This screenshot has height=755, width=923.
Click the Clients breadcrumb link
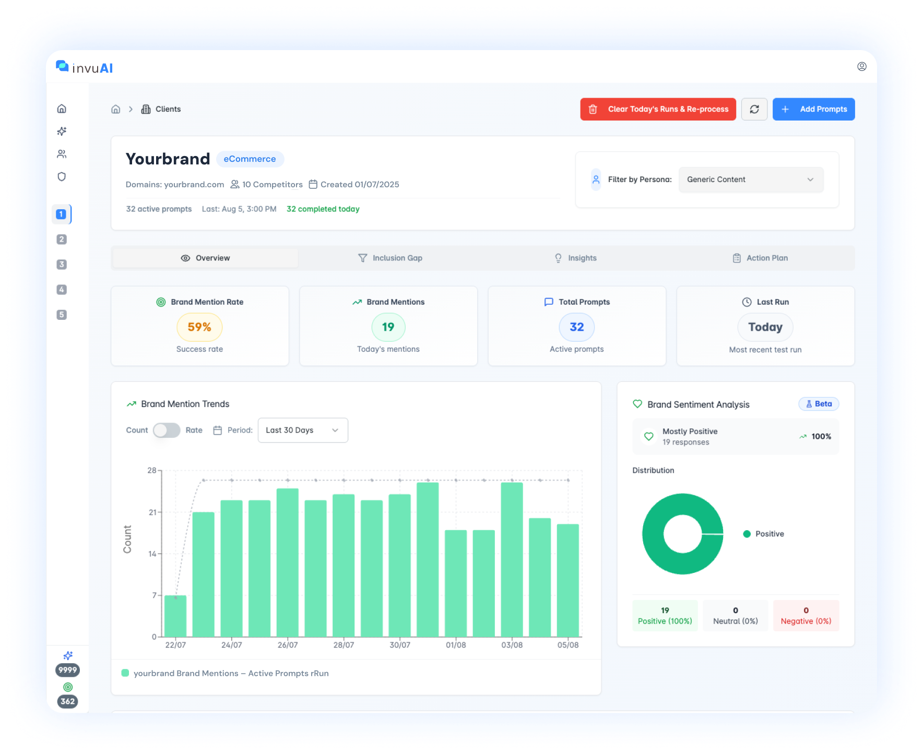tap(168, 109)
